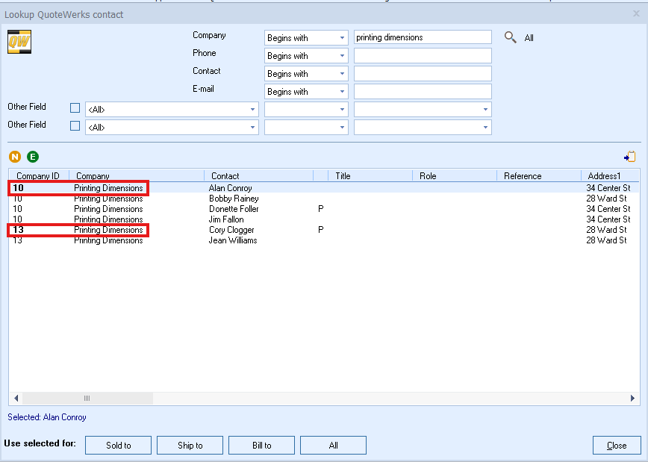Open second Other Field value dropdown

click(423, 128)
